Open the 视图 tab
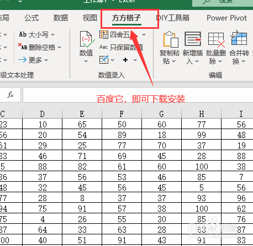Screen dimensions: 253x246 (90, 18)
